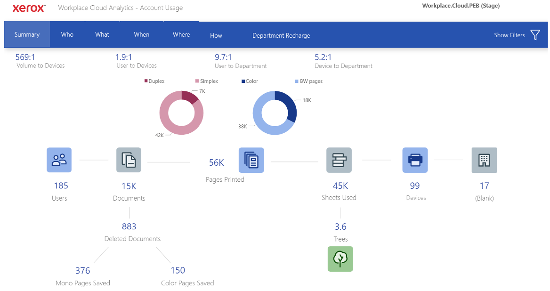Click the Duplex legend swatch
Screen dimensions: 550x291
point(146,81)
